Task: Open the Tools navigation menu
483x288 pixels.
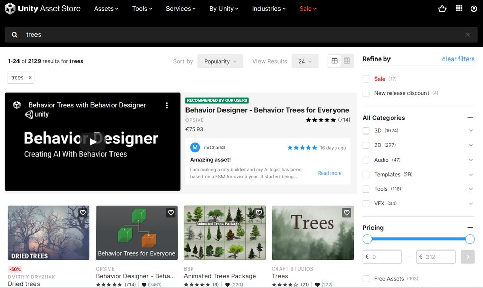Action: (142, 9)
